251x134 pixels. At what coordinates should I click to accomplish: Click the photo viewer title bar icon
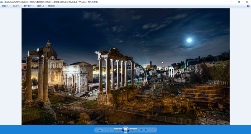click(2, 2)
